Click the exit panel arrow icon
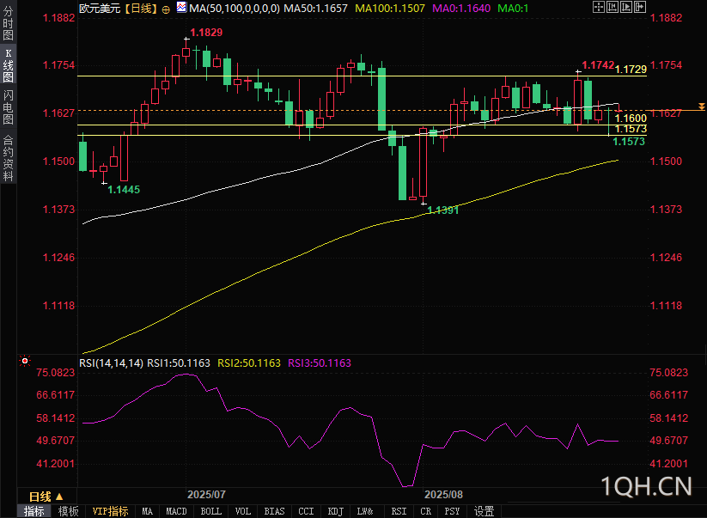 [640, 7]
